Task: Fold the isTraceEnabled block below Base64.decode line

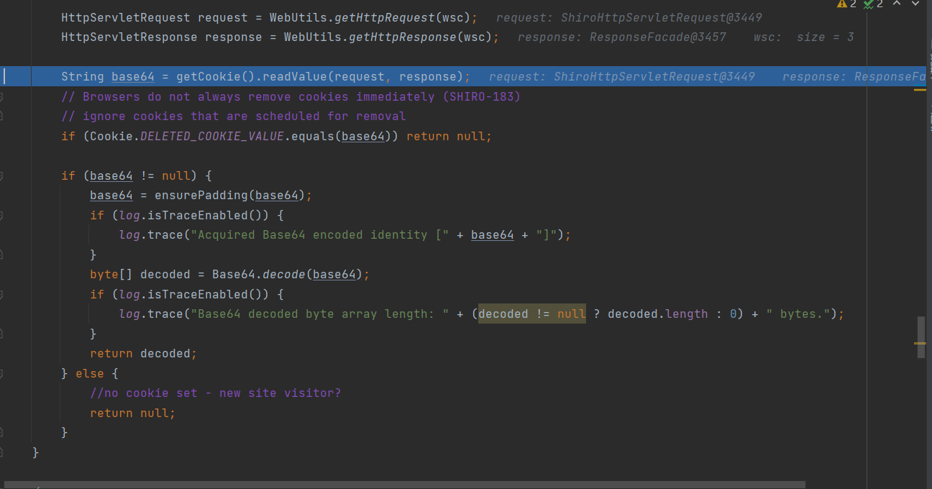Action: tap(2, 294)
